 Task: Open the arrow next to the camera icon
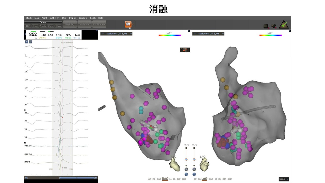[x=133, y=24]
